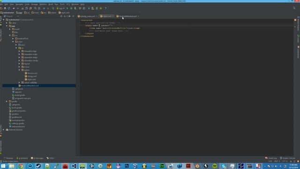Select webviewtut.iml in project tree

pyautogui.click(x=17, y=127)
